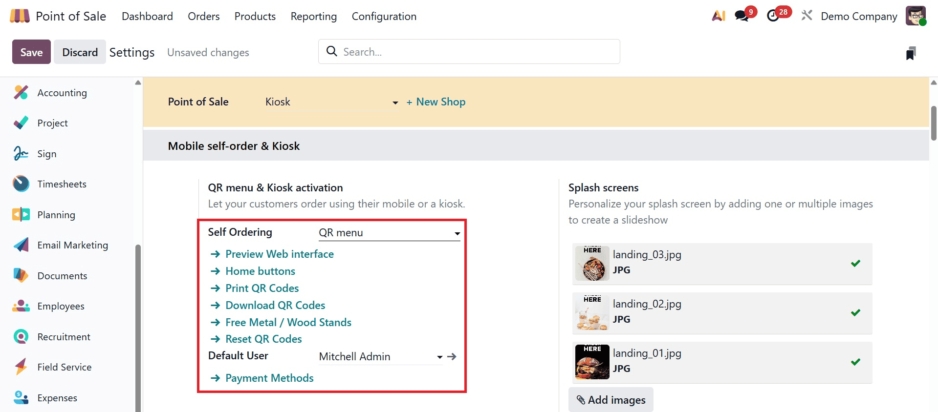Open landing_03.jpg thumbnail
The width and height of the screenshot is (938, 412).
click(592, 264)
